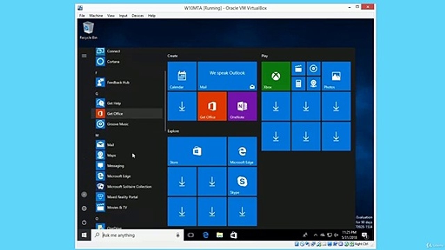Screen dimensions: 445x250
Task: Click the letter G section header
Action: [97, 93]
